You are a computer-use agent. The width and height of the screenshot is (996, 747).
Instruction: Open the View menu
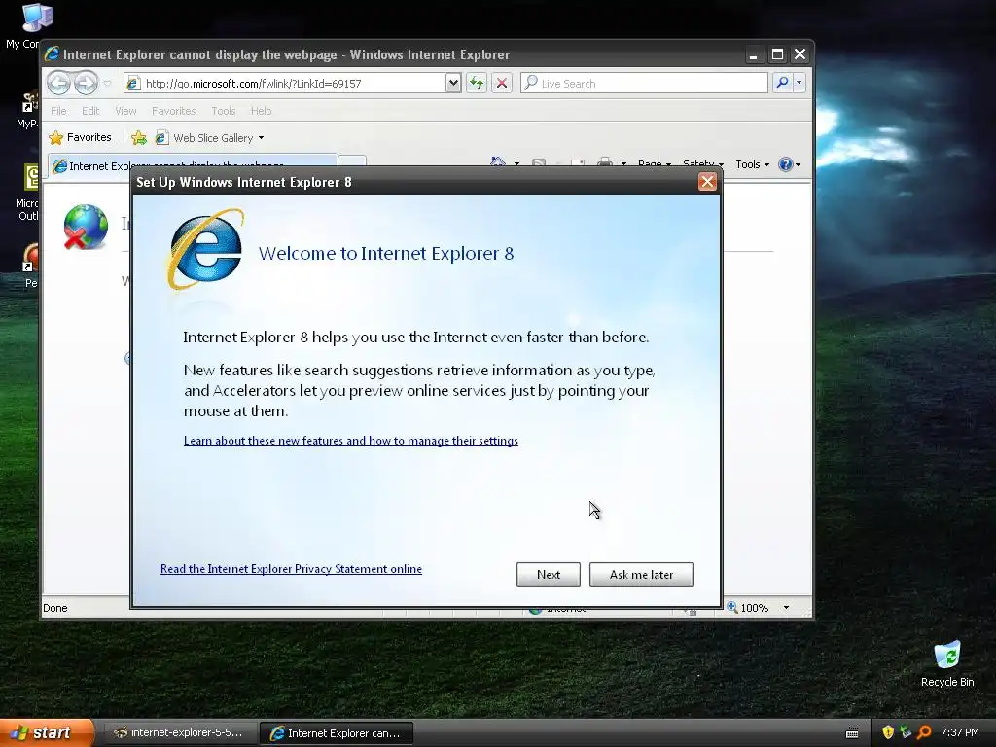125,111
